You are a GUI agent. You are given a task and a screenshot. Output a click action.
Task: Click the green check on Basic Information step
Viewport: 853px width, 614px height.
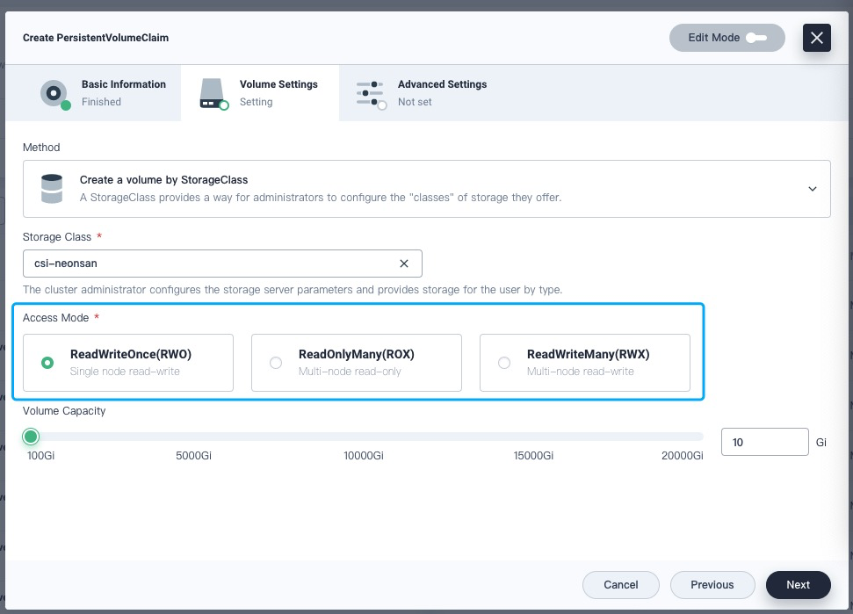coord(65,105)
